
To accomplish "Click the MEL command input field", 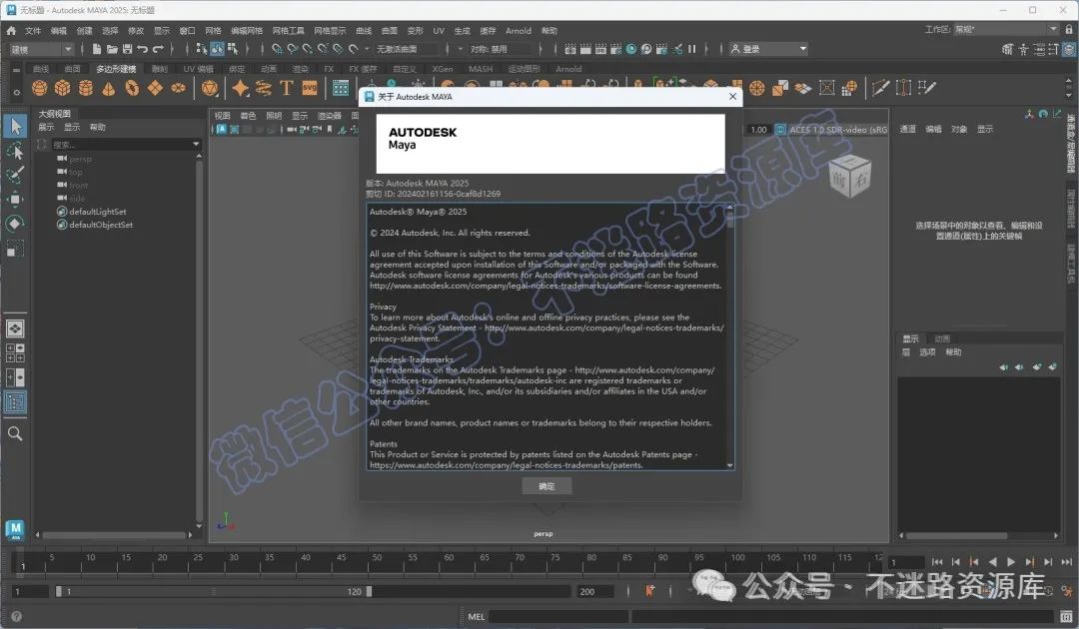I will [x=558, y=617].
